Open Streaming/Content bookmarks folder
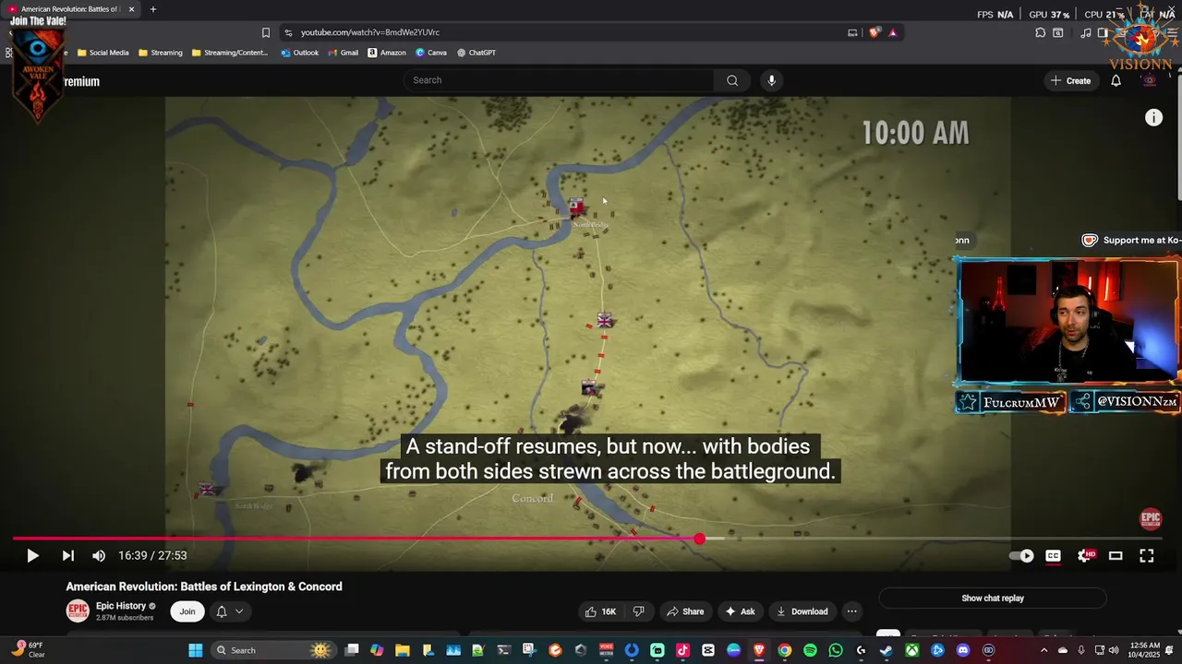Image resolution: width=1182 pixels, height=664 pixels. point(230,53)
